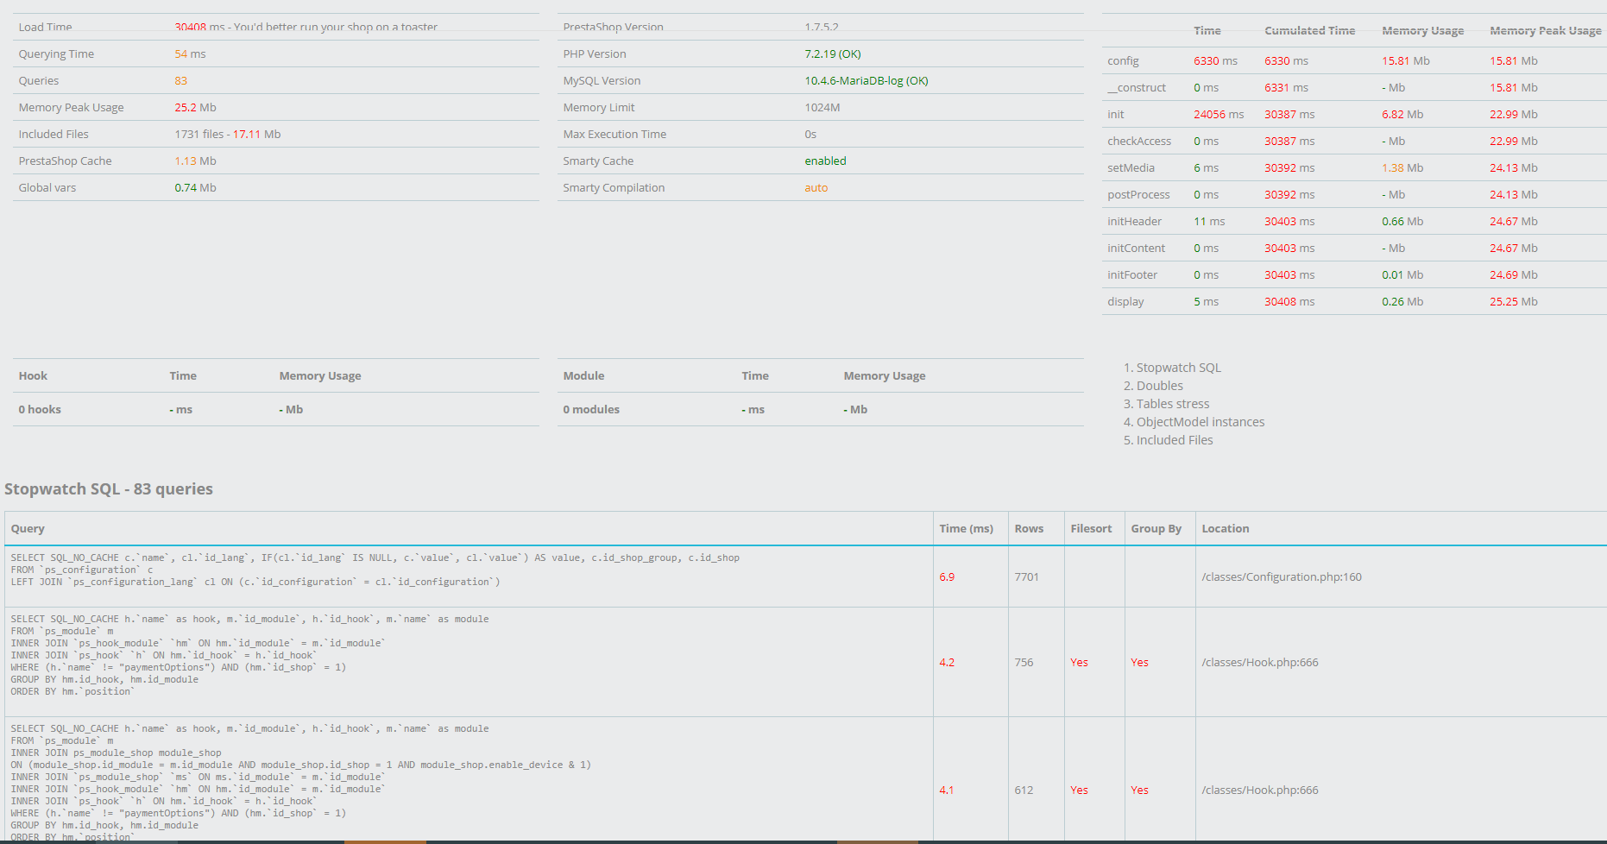Screen dimensions: 1607x844
Task: Select Smarty Cache enabled value
Action: click(825, 161)
